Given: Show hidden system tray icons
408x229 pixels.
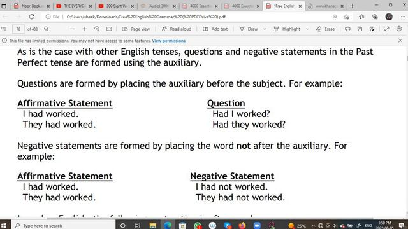Looking at the screenshot, I should coord(313,226).
